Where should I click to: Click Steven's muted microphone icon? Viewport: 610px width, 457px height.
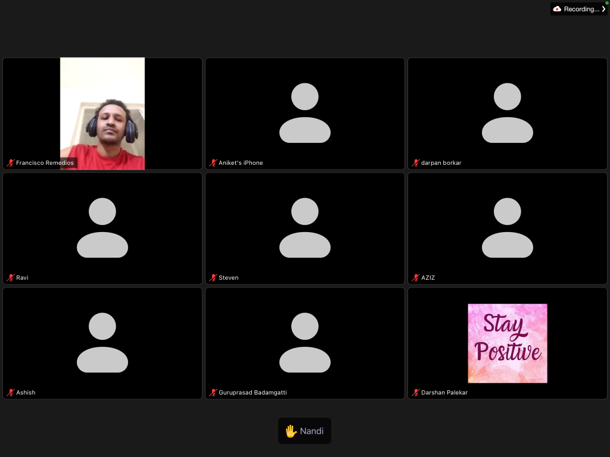coord(213,278)
